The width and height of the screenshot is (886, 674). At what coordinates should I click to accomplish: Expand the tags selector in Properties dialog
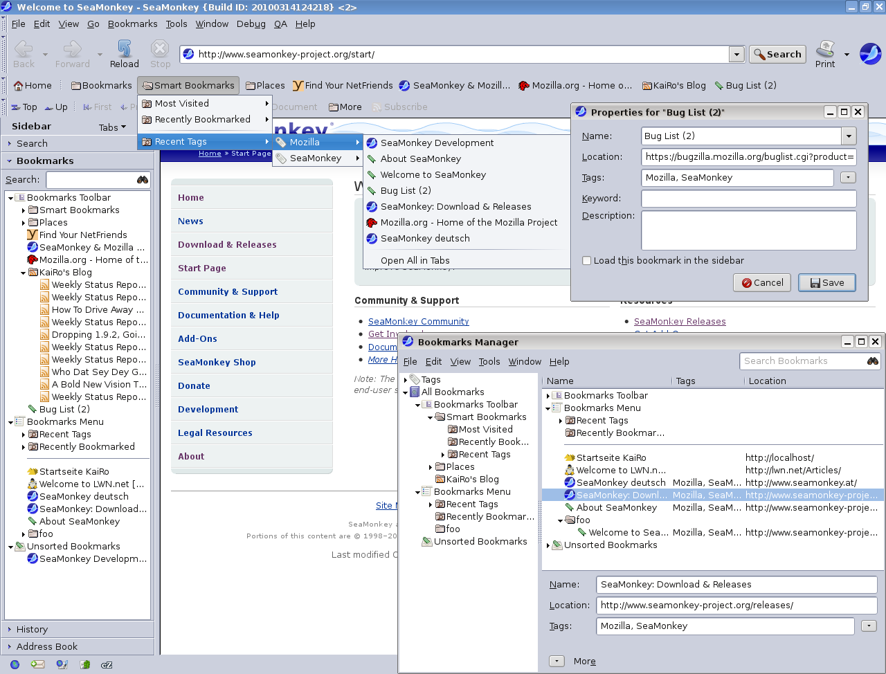[848, 178]
